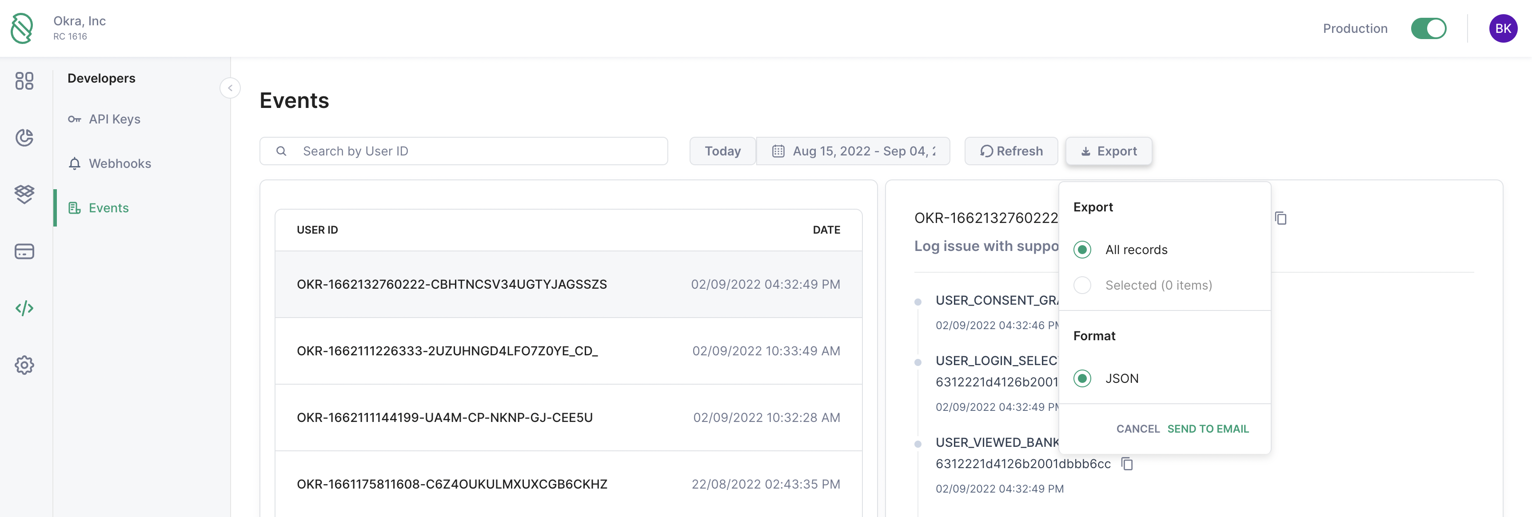
Task: Collapse the Developers sidebar panel
Action: point(230,88)
